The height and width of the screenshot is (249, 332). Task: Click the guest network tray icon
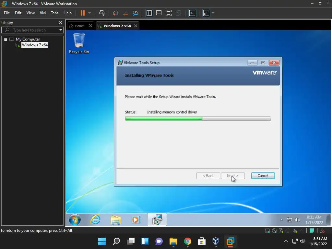[x=290, y=220]
